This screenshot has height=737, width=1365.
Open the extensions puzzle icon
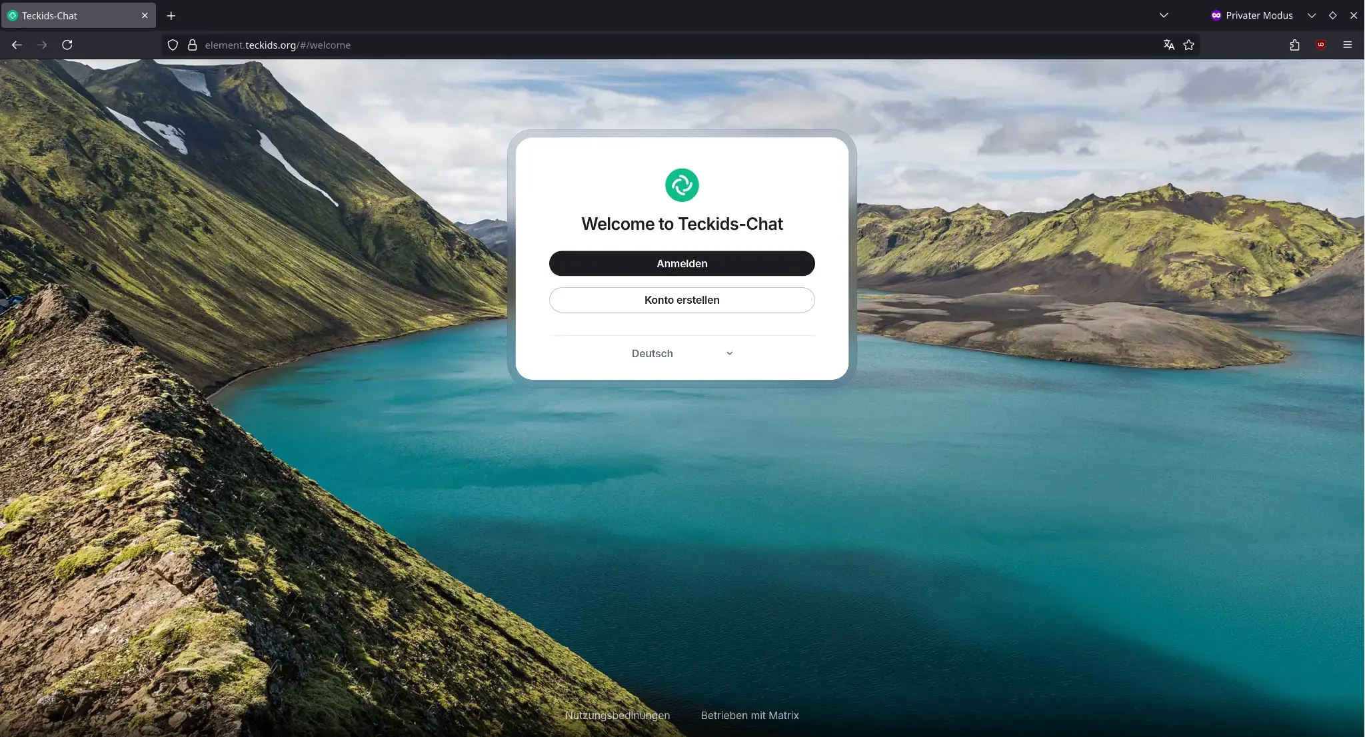(x=1294, y=45)
